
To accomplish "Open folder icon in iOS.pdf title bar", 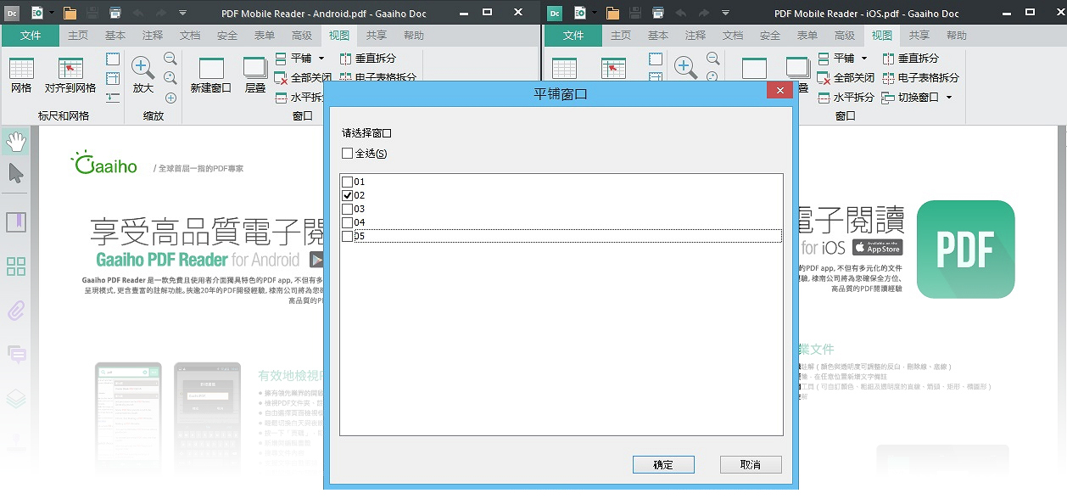I will pyautogui.click(x=613, y=13).
